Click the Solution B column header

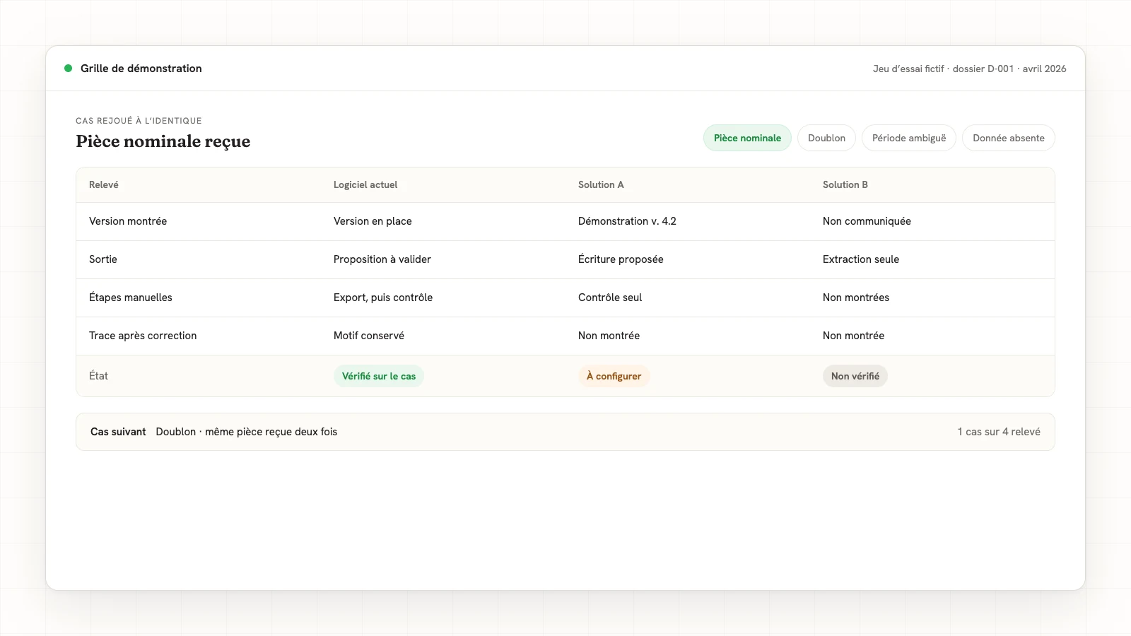coord(845,184)
